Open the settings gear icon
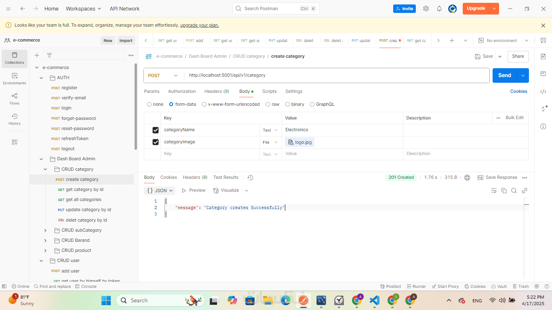The image size is (552, 310). point(426,8)
